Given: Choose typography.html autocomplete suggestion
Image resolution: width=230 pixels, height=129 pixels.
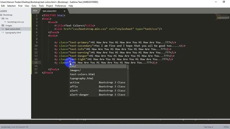Looking at the screenshot, I should click(x=98, y=78).
